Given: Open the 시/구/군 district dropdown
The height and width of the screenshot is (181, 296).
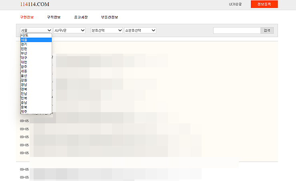Looking at the screenshot, I should [70, 30].
